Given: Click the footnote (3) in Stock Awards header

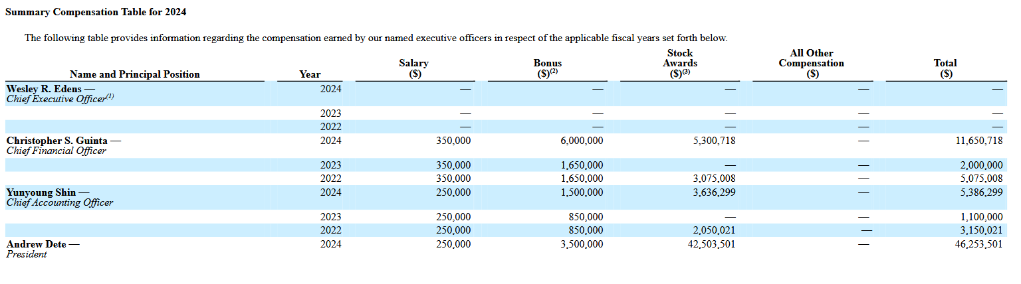Looking at the screenshot, I should [x=687, y=72].
